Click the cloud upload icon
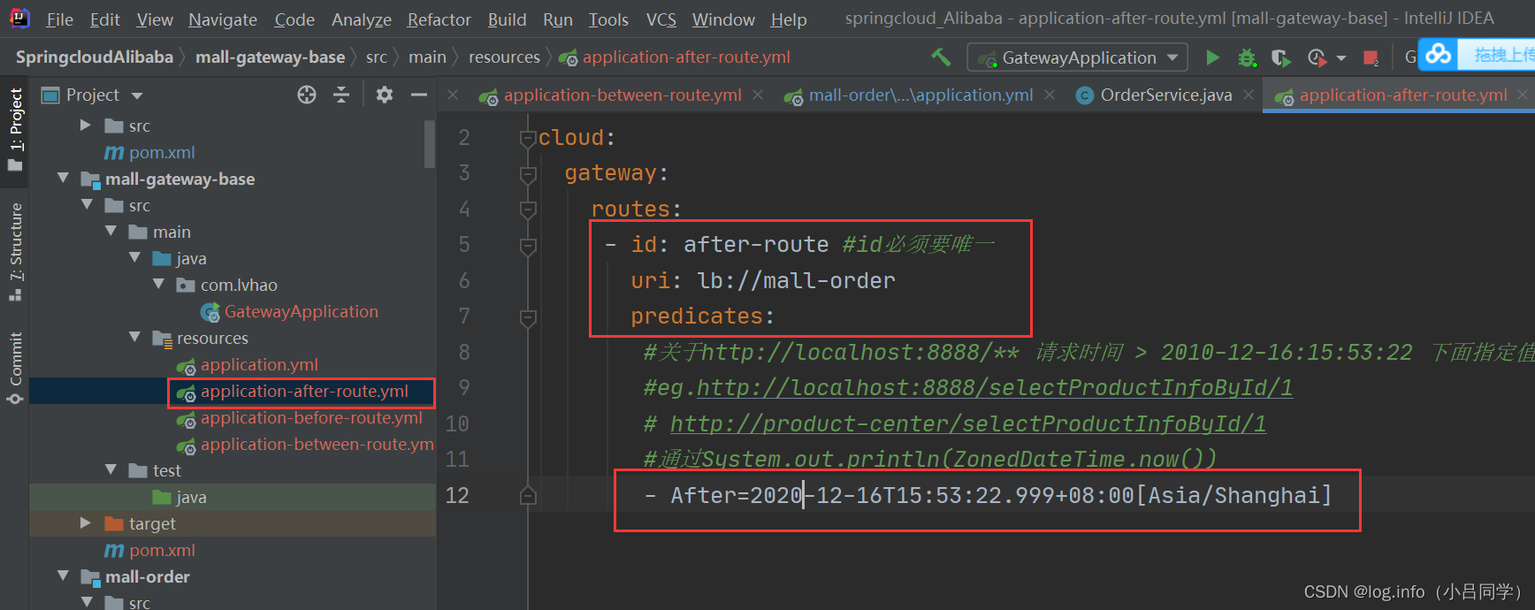 1439,55
